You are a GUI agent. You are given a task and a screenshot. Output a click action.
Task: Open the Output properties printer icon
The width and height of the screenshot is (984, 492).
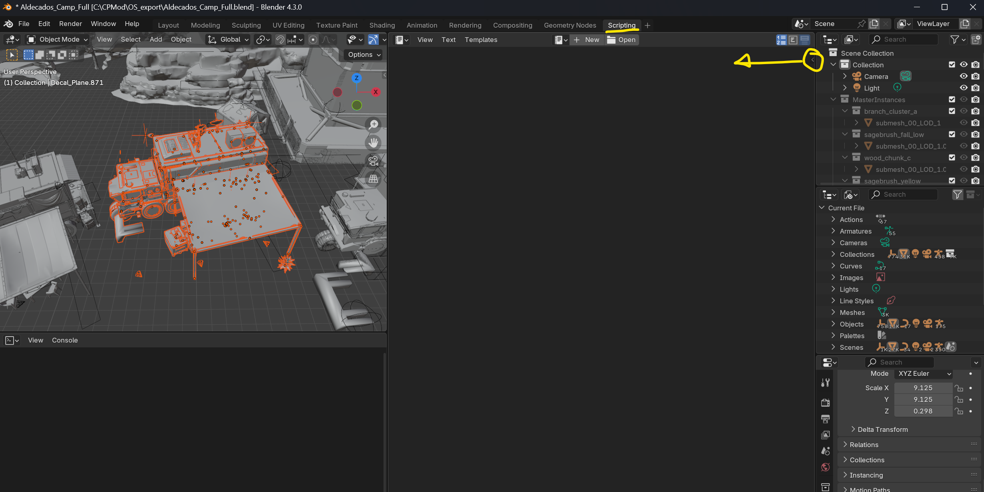tap(825, 419)
